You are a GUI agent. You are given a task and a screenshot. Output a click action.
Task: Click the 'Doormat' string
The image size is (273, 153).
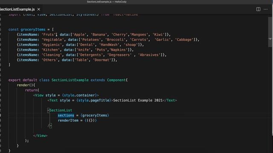point(102,60)
